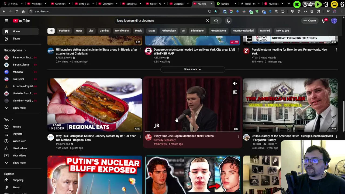Open the Chrome extensions puzzle icon
Viewport: 345px width, 194px height.
(x=283, y=11)
